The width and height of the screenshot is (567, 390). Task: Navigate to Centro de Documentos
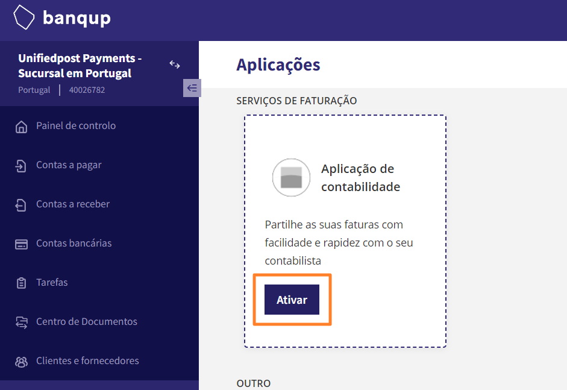click(x=87, y=321)
